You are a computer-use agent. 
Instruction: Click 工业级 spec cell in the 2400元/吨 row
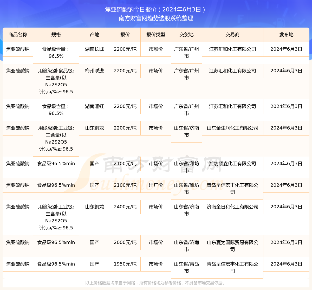click(56, 217)
